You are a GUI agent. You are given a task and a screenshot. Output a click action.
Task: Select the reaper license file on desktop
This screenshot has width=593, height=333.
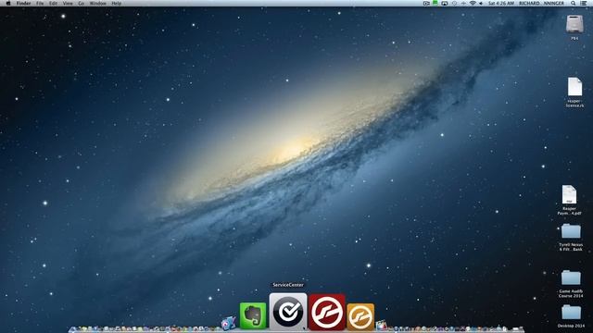pos(574,87)
